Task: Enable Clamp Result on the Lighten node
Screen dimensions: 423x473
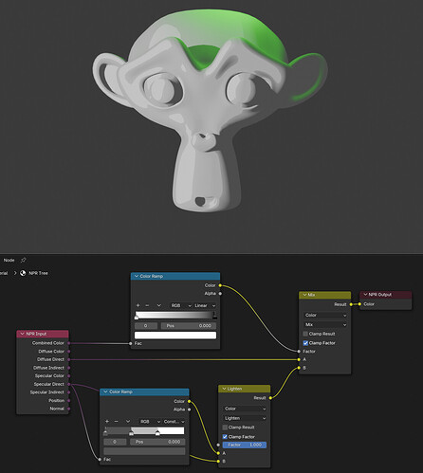Action: pos(225,428)
